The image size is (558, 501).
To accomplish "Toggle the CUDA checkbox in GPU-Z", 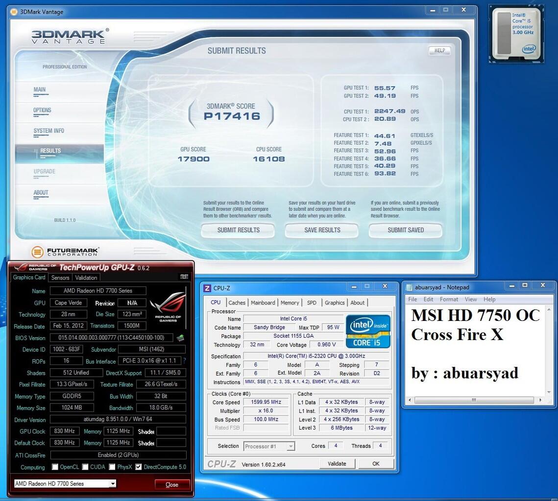I will [85, 467].
